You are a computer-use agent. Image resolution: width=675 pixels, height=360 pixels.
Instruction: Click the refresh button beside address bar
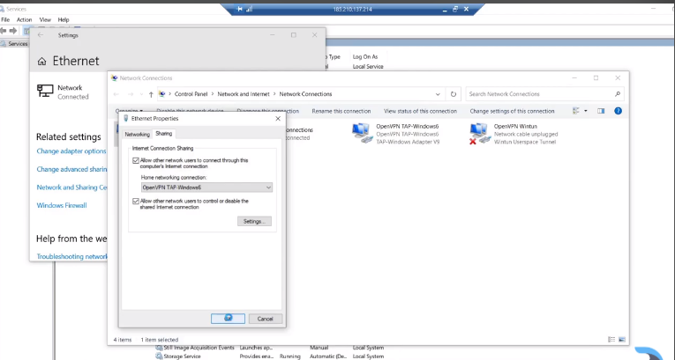(x=454, y=94)
